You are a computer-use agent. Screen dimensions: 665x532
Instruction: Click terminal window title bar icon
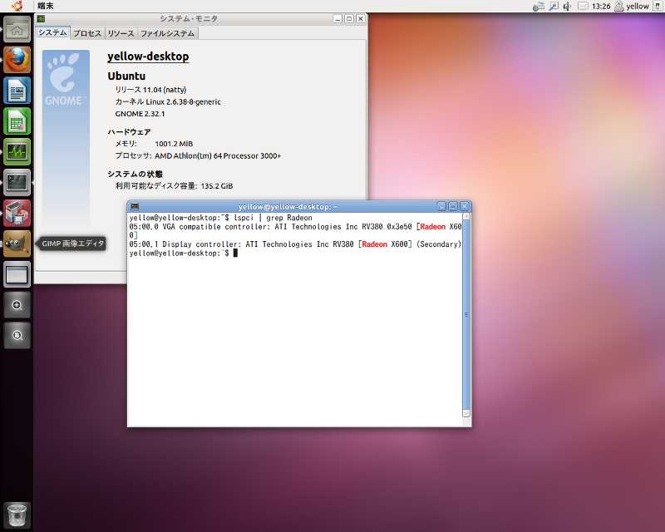tap(135, 207)
